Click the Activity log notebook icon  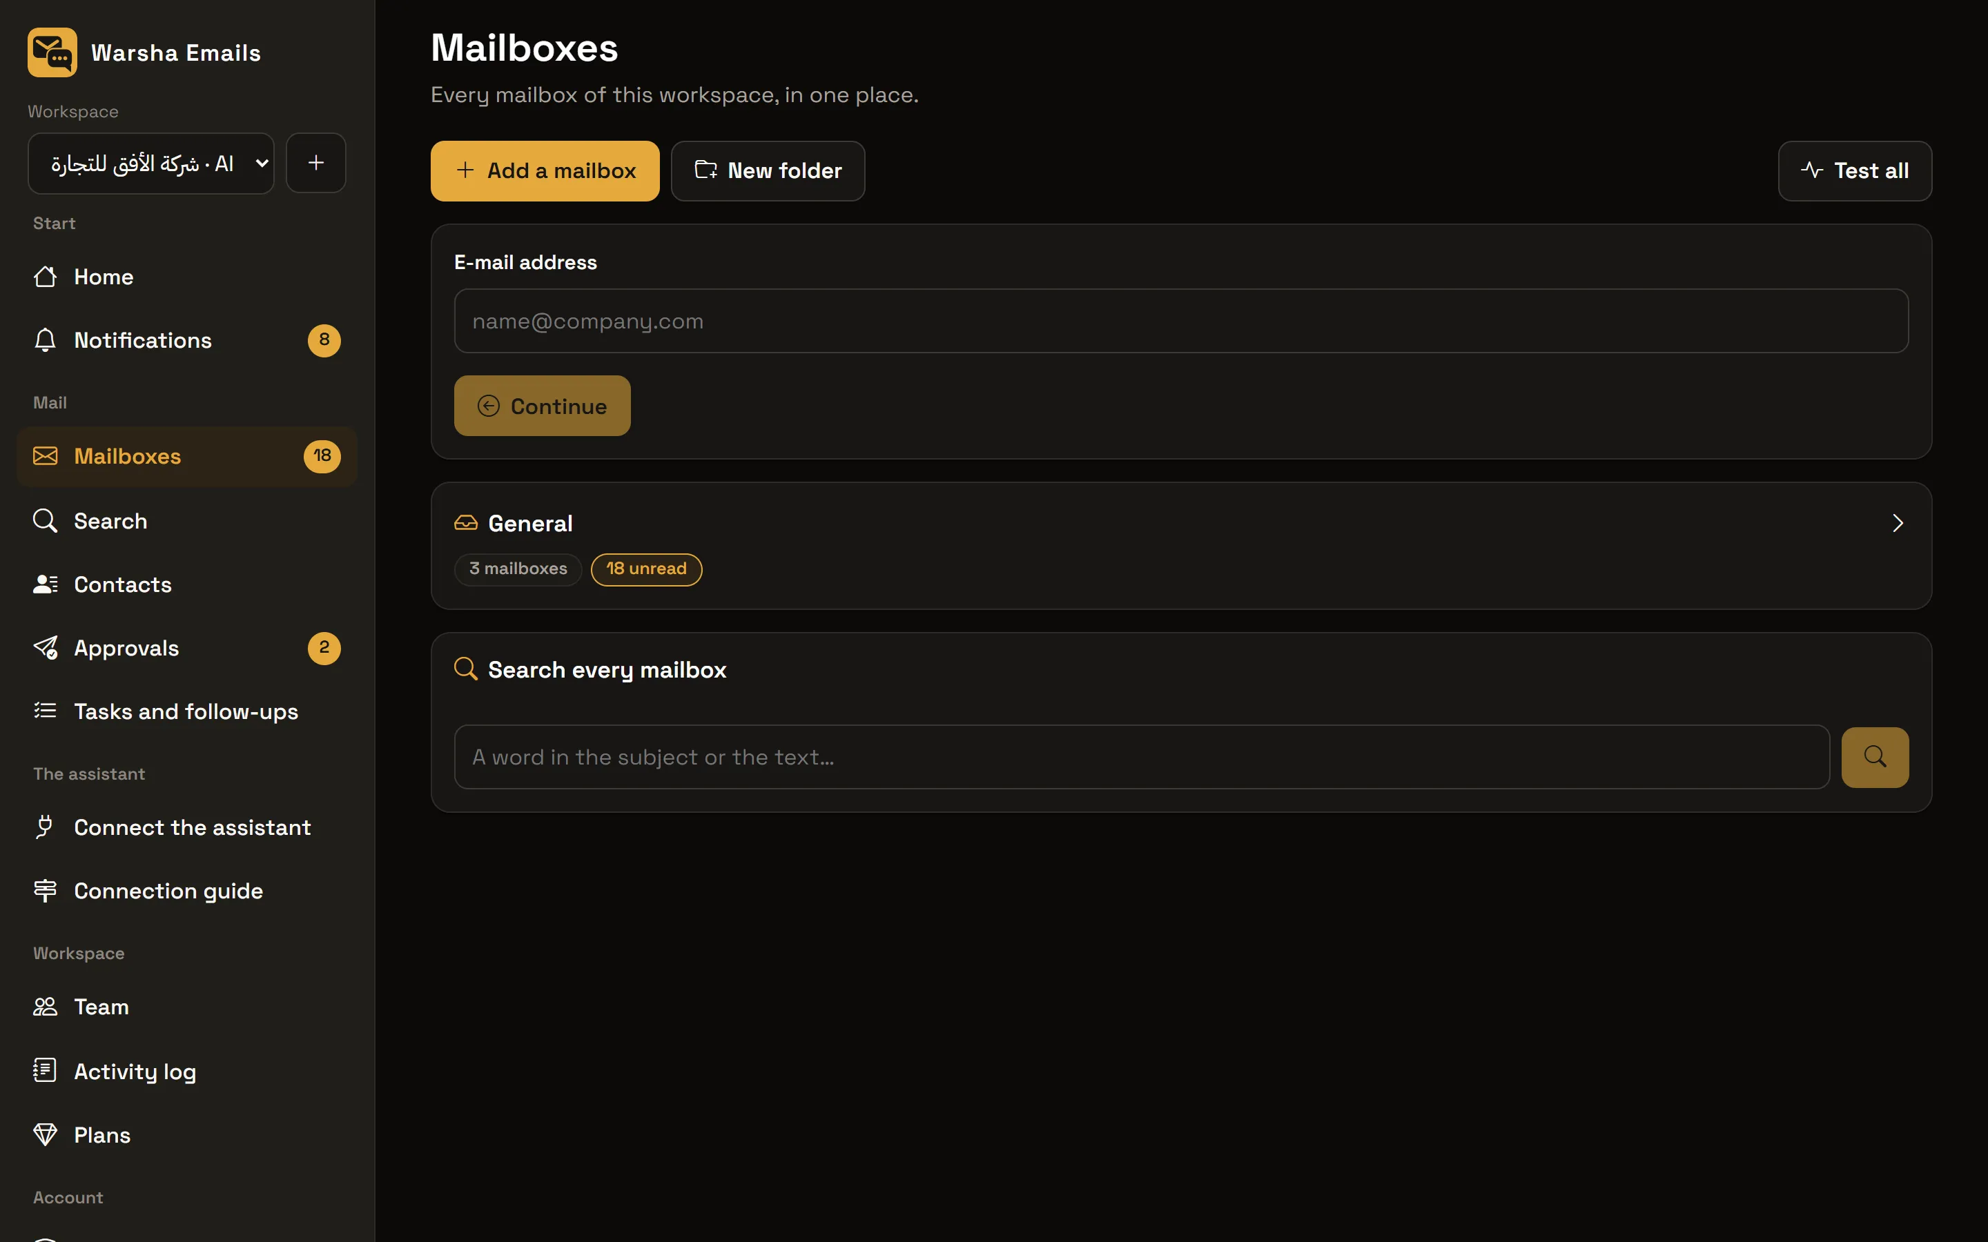click(45, 1070)
